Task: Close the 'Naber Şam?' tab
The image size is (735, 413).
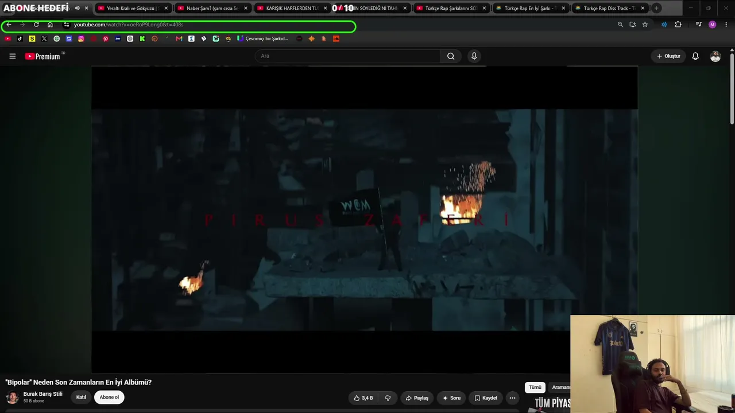Action: coord(246,8)
